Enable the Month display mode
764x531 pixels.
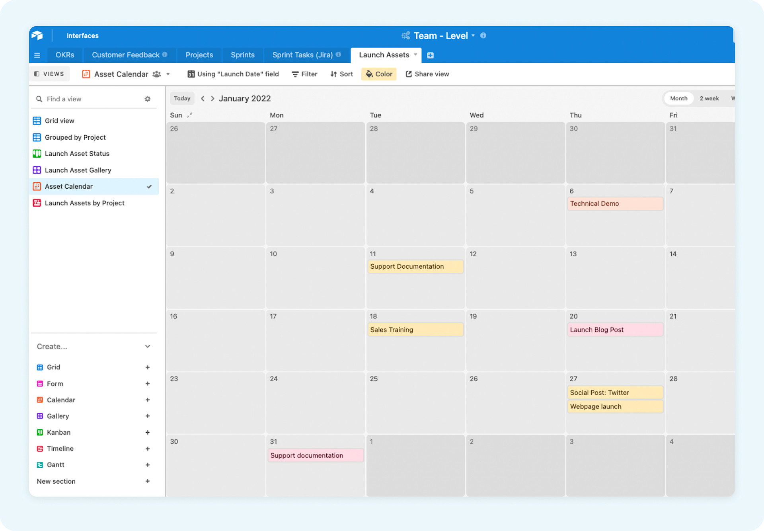point(678,98)
